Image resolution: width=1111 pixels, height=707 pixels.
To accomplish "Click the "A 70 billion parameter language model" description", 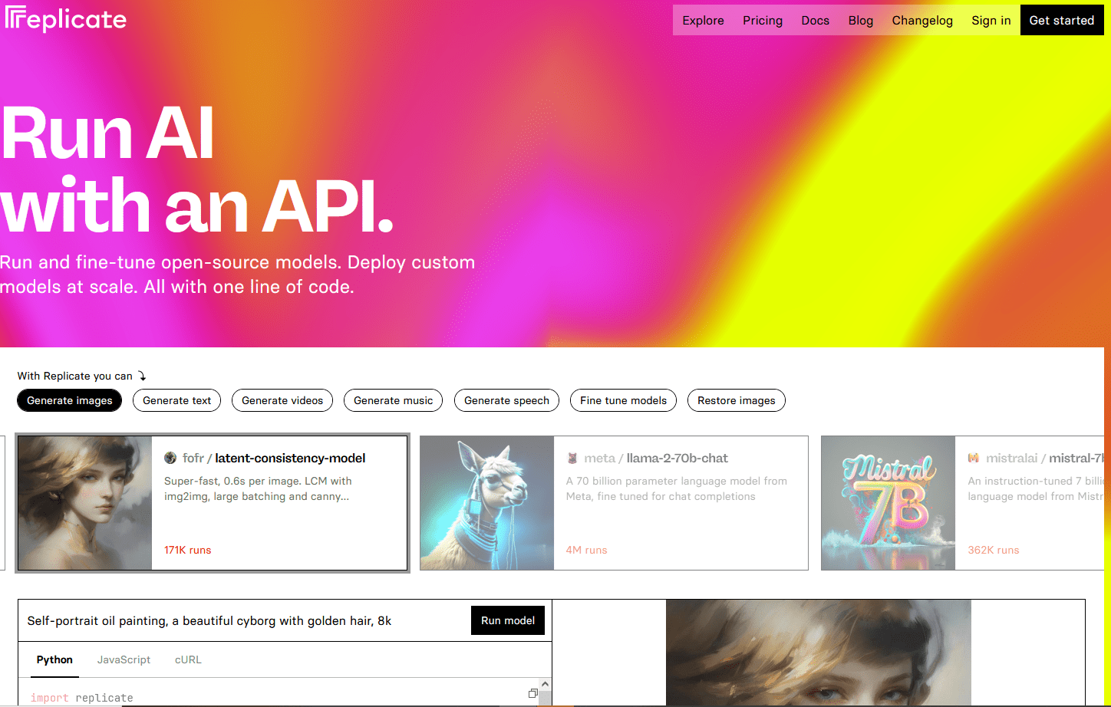I will (x=677, y=488).
